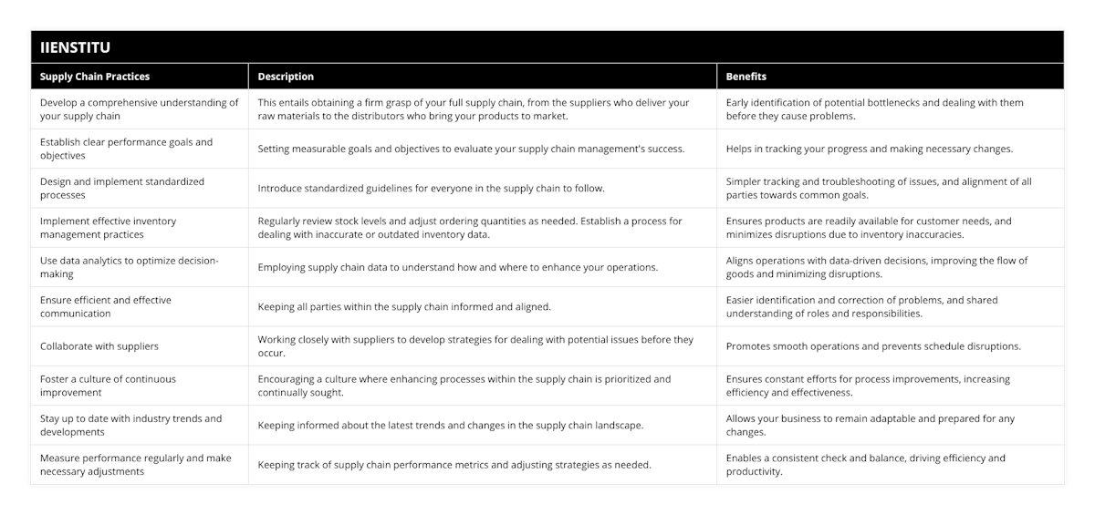Select the 'Use data analytics' practice cell
Screen dimensions: 1095x515
128,267
